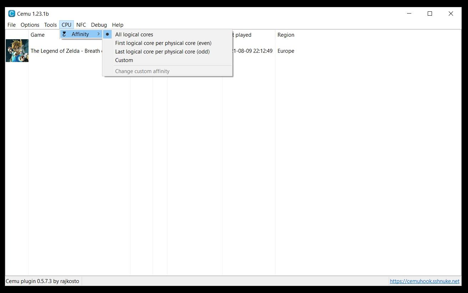Minimize the Cemu window

click(409, 14)
